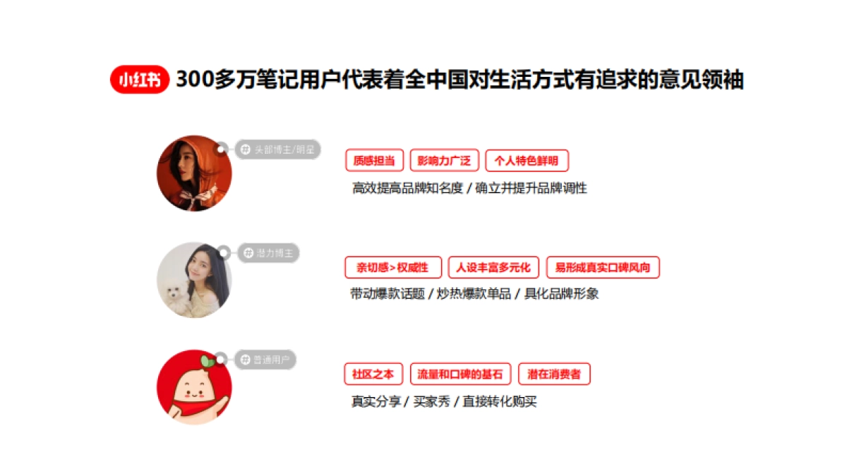Click the 小红书 red logo badge
The image size is (847, 476).
[140, 80]
